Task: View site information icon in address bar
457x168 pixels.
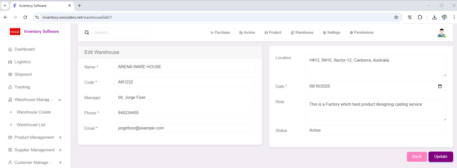Action: (37, 17)
